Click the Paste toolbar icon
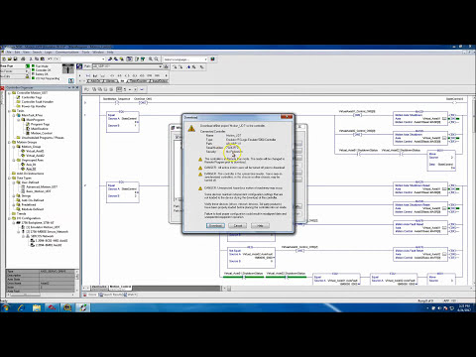The image size is (476, 357). point(43,59)
